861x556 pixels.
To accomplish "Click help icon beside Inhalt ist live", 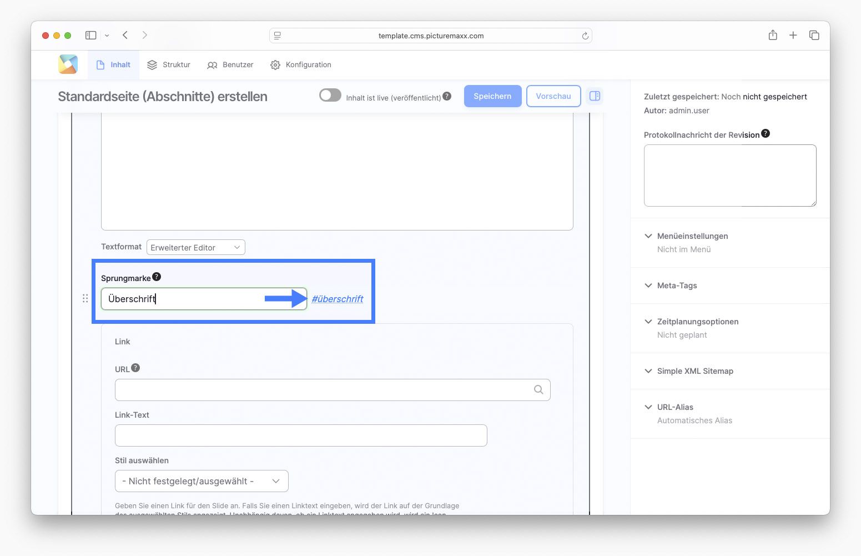I will click(447, 96).
